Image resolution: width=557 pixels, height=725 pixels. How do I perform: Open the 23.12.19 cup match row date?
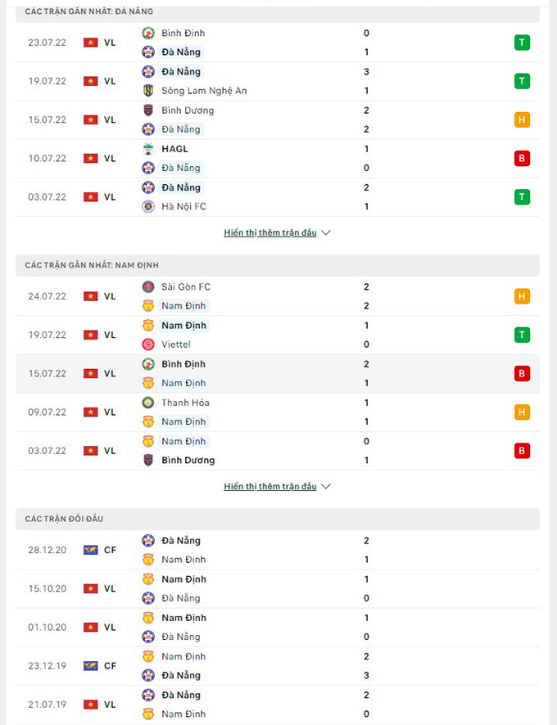[47, 666]
